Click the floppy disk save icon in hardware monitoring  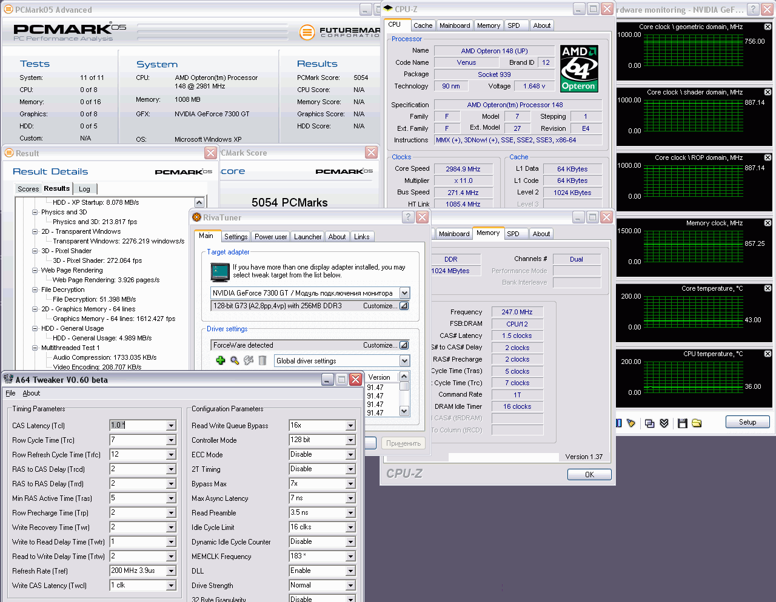[x=683, y=423]
